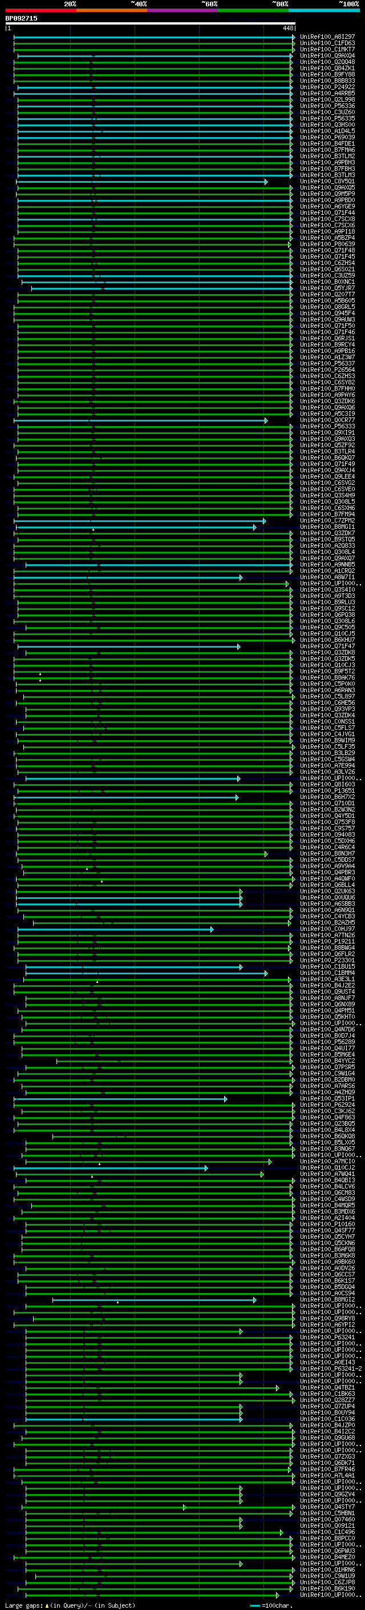Click the query end position 448
Viewport: 365px width, 1610px height.
pyautogui.click(x=287, y=28)
